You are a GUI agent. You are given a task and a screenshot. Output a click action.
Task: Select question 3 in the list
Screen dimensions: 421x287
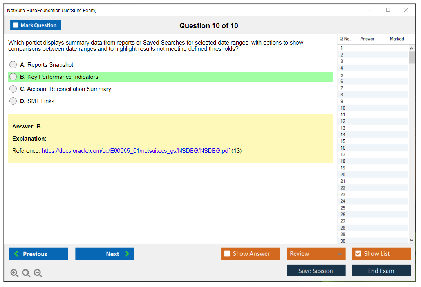(x=373, y=61)
